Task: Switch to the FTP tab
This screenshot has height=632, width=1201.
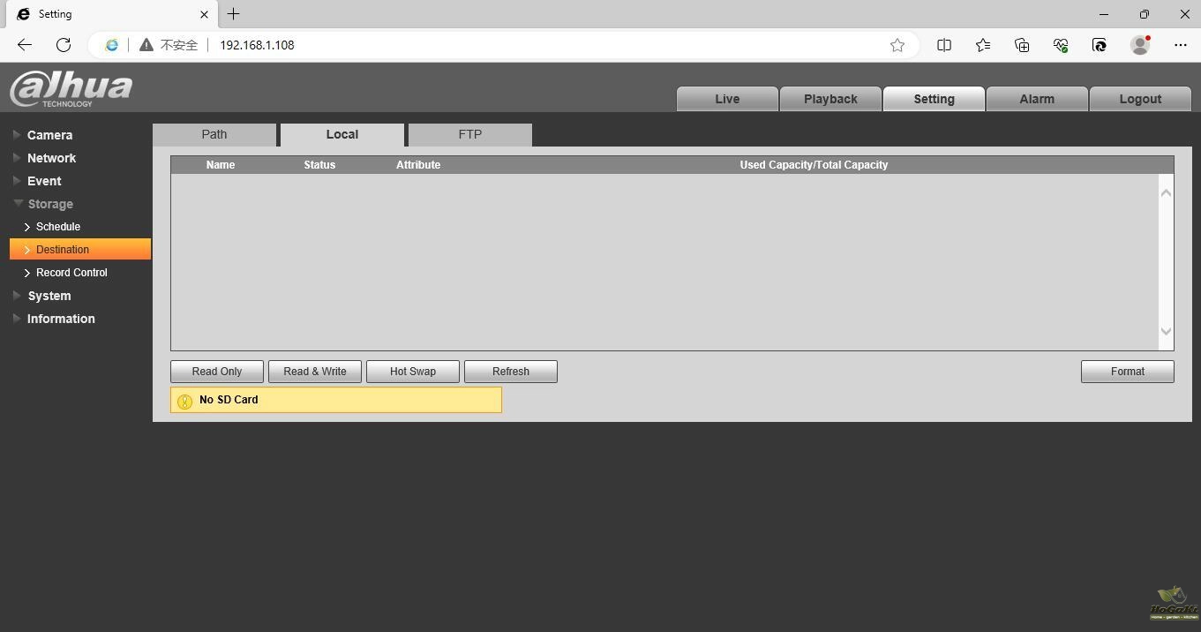Action: [x=470, y=134]
